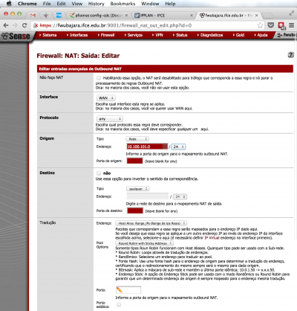Screen dimensions: 297x311
Task: Open the Diagnósticos menu
Action: pyautogui.click(x=210, y=35)
